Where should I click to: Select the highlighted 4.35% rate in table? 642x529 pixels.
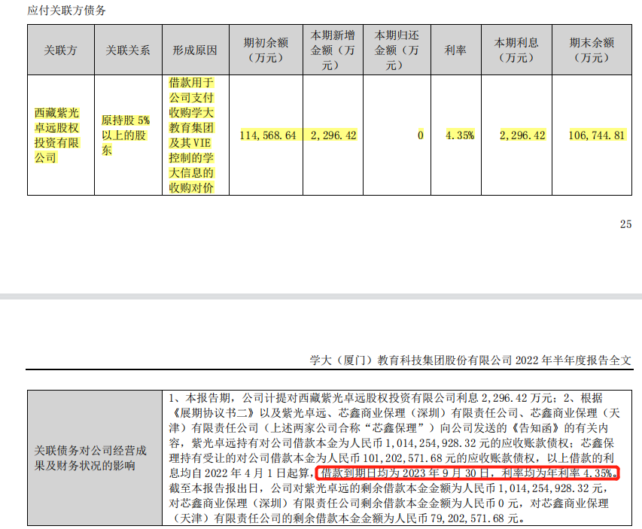460,135
